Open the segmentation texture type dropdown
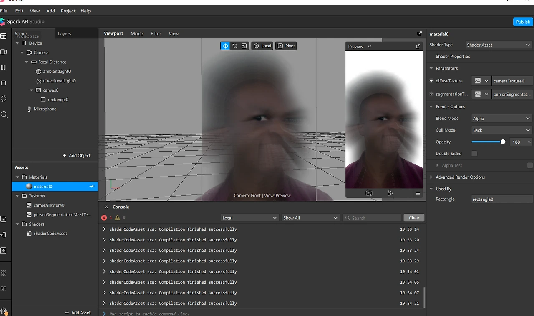The height and width of the screenshot is (316, 534). 481,94
